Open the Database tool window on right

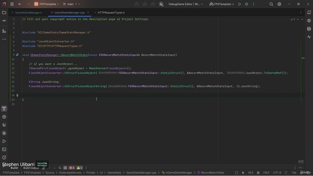(309, 29)
